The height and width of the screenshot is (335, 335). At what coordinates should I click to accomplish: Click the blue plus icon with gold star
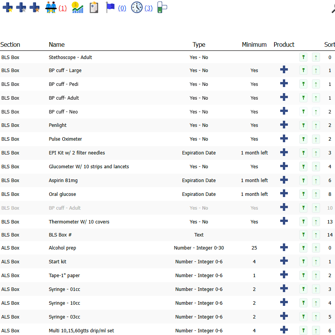[x=8, y=8]
